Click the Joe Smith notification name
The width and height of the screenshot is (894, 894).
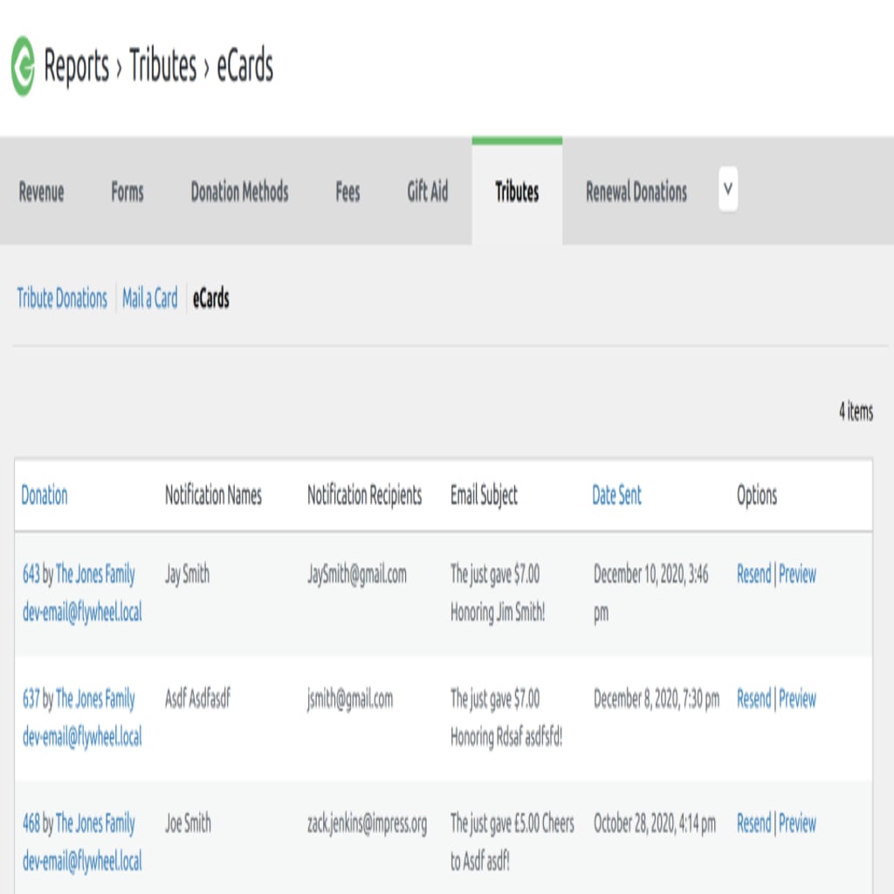click(188, 823)
